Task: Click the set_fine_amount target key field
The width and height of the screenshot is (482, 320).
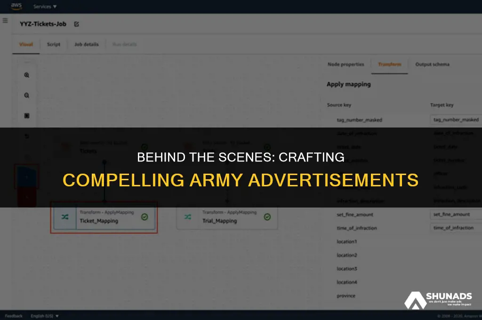Action: click(x=456, y=214)
